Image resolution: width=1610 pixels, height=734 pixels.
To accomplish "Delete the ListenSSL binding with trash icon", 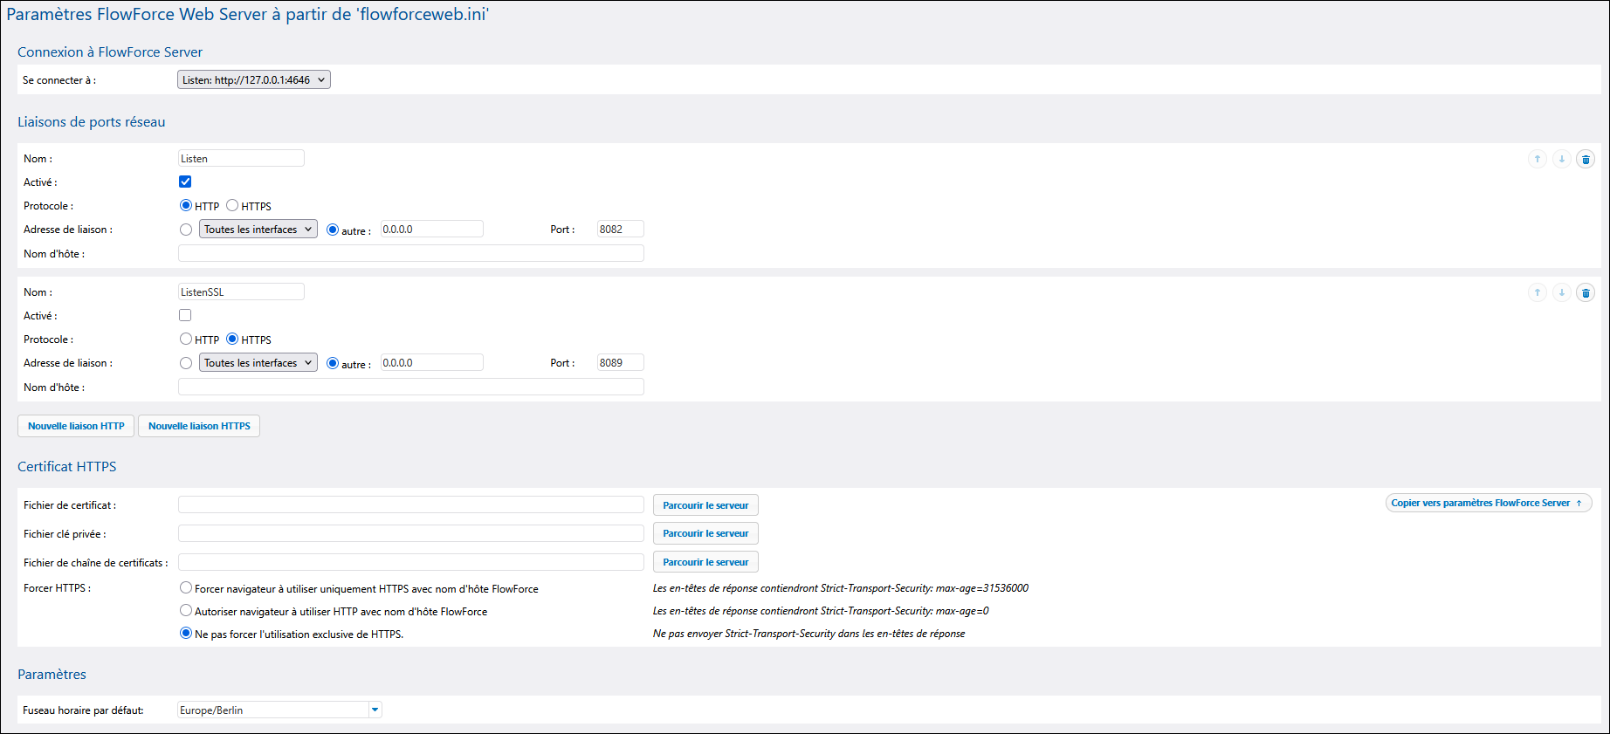I will pyautogui.click(x=1586, y=292).
